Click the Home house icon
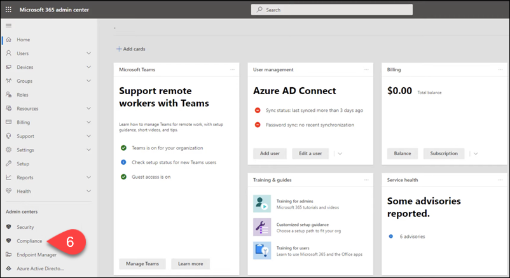 [9, 39]
